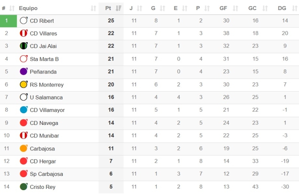Screen dimensions: 299x196
Task: Click the CD Navega table row
Action: pyautogui.click(x=168, y=123)
